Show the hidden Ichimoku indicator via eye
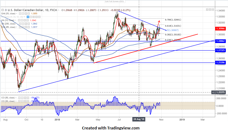This screenshot has width=228, height=130. pos(28,17)
